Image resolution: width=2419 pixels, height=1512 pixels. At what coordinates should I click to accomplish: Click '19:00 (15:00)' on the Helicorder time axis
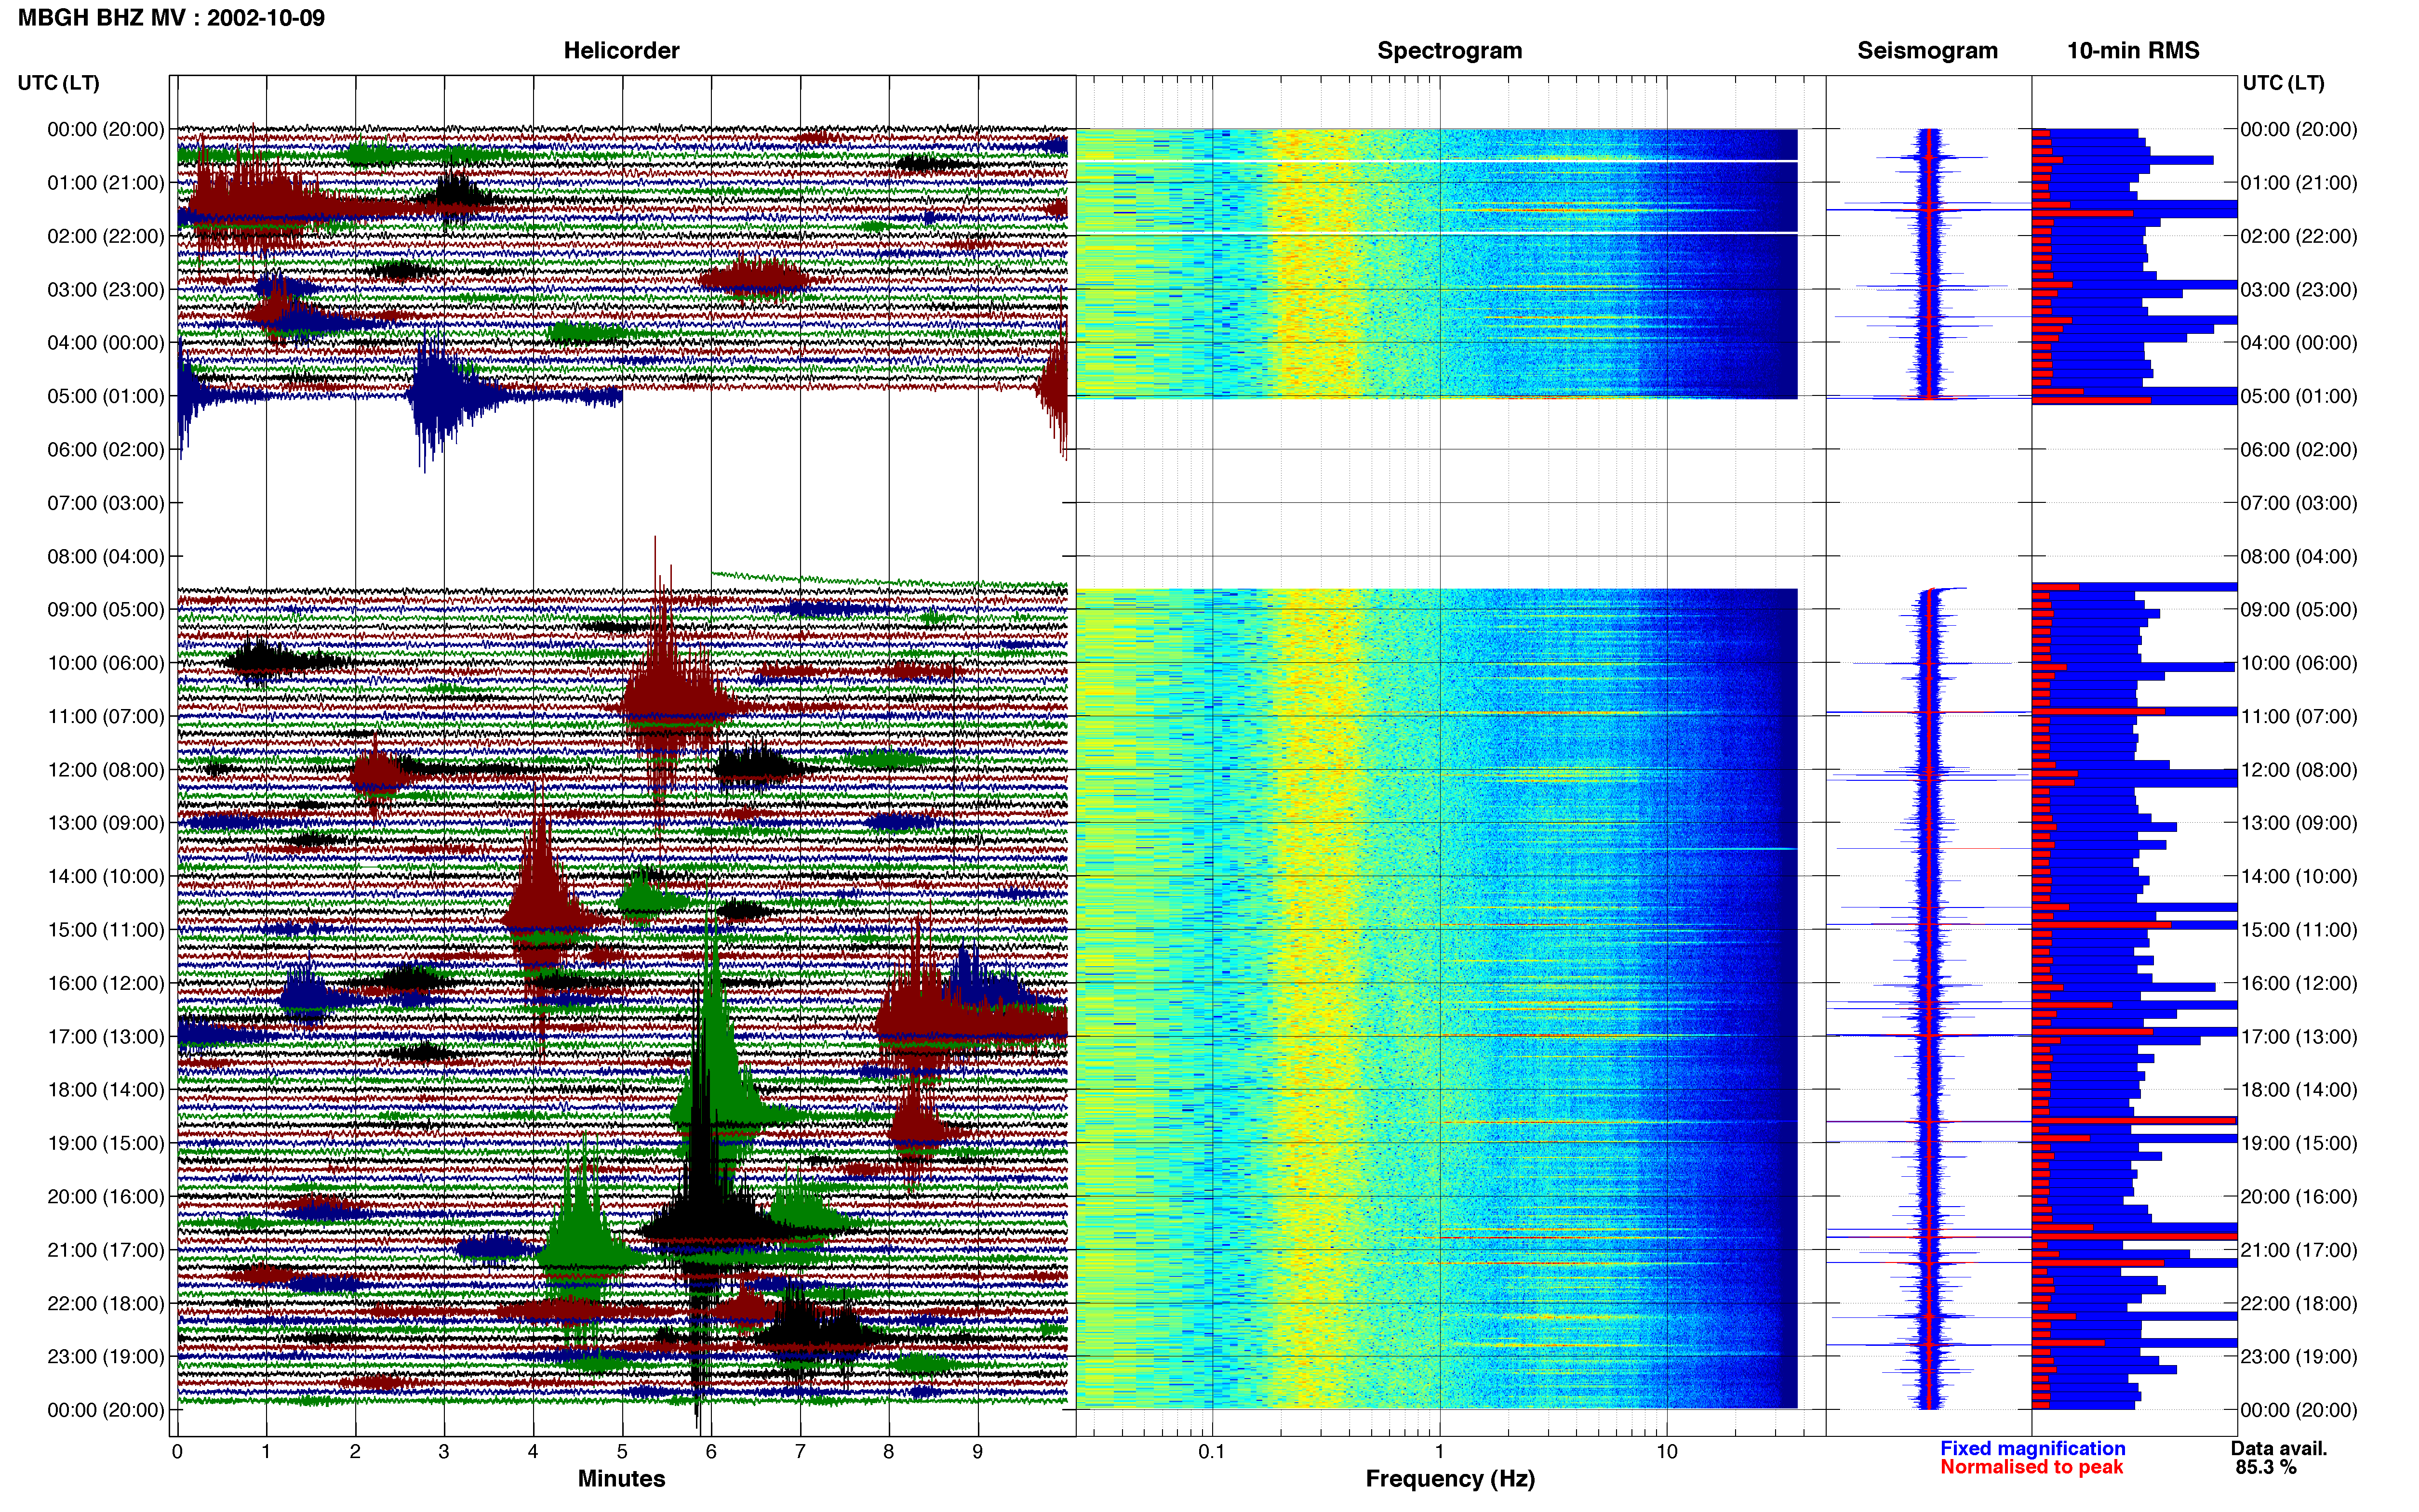106,1143
